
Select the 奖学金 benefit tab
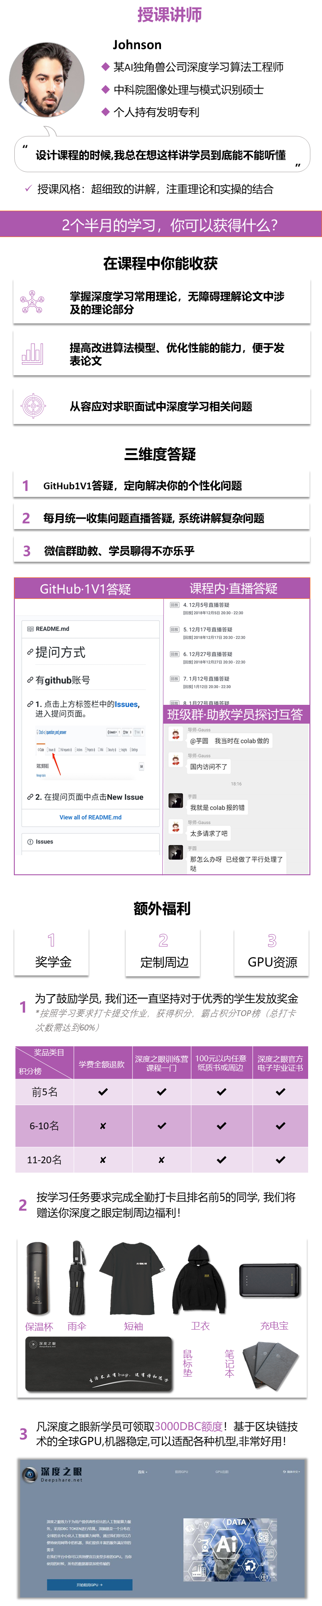tap(52, 952)
